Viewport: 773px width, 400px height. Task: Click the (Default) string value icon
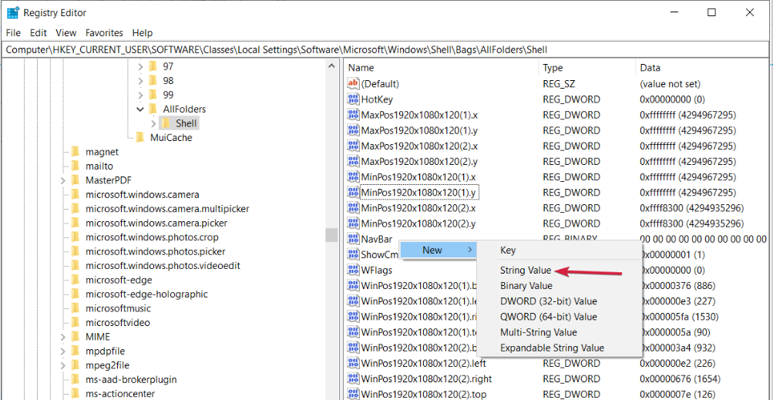354,84
